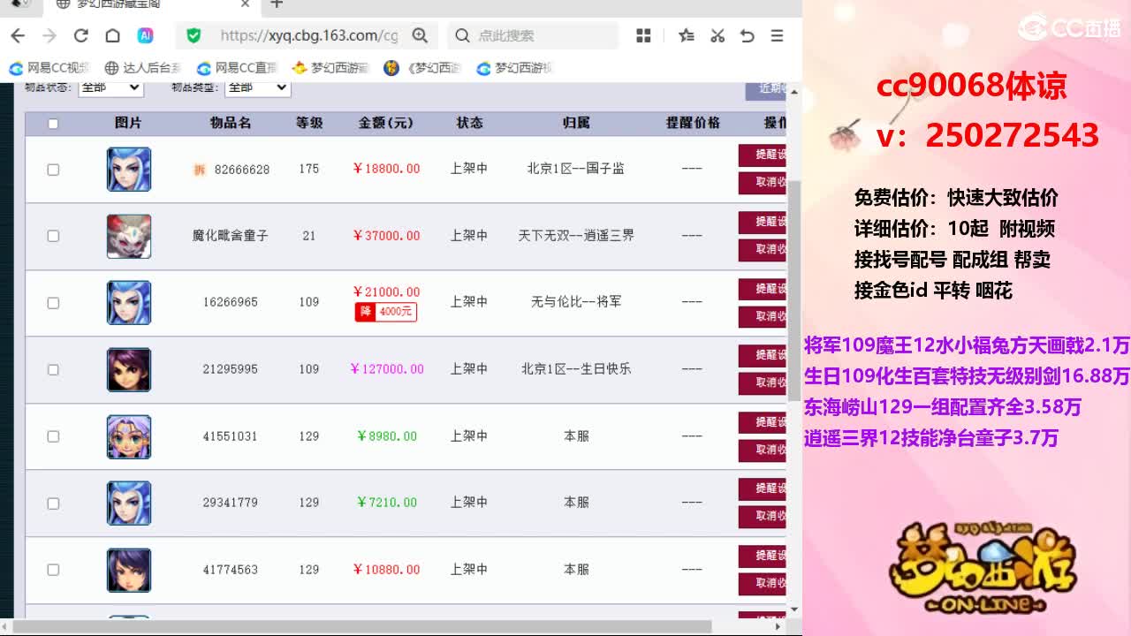
Task: Check the box for item 21295995
Action: tap(53, 369)
